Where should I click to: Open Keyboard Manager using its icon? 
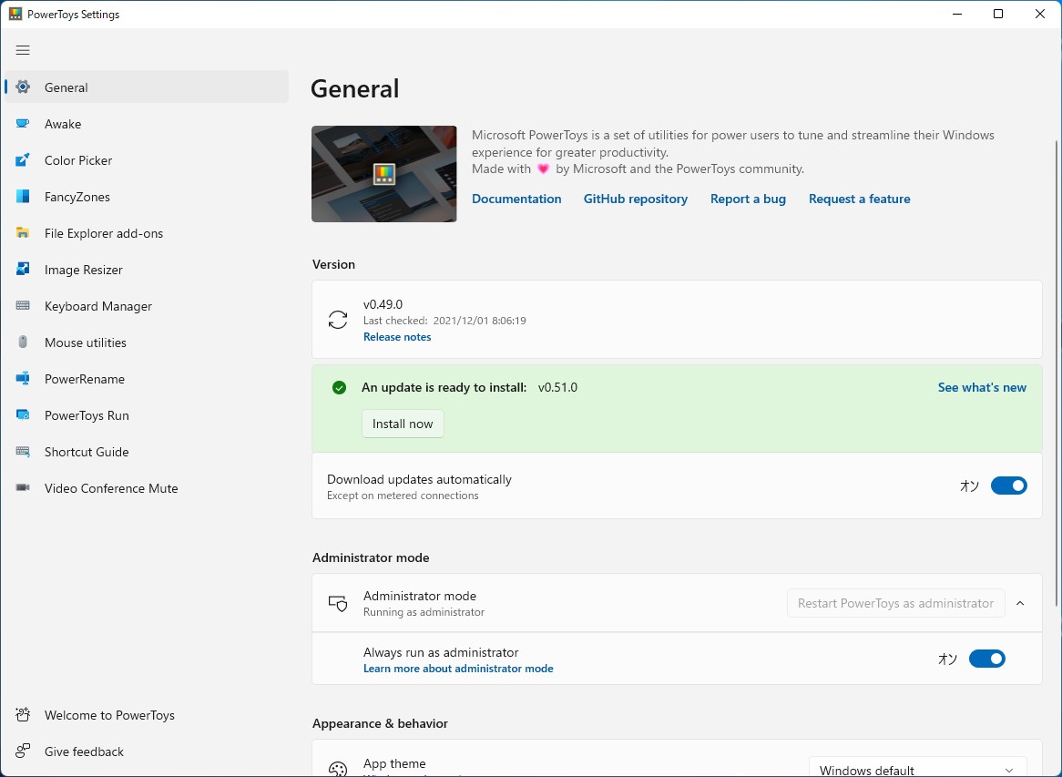click(24, 306)
